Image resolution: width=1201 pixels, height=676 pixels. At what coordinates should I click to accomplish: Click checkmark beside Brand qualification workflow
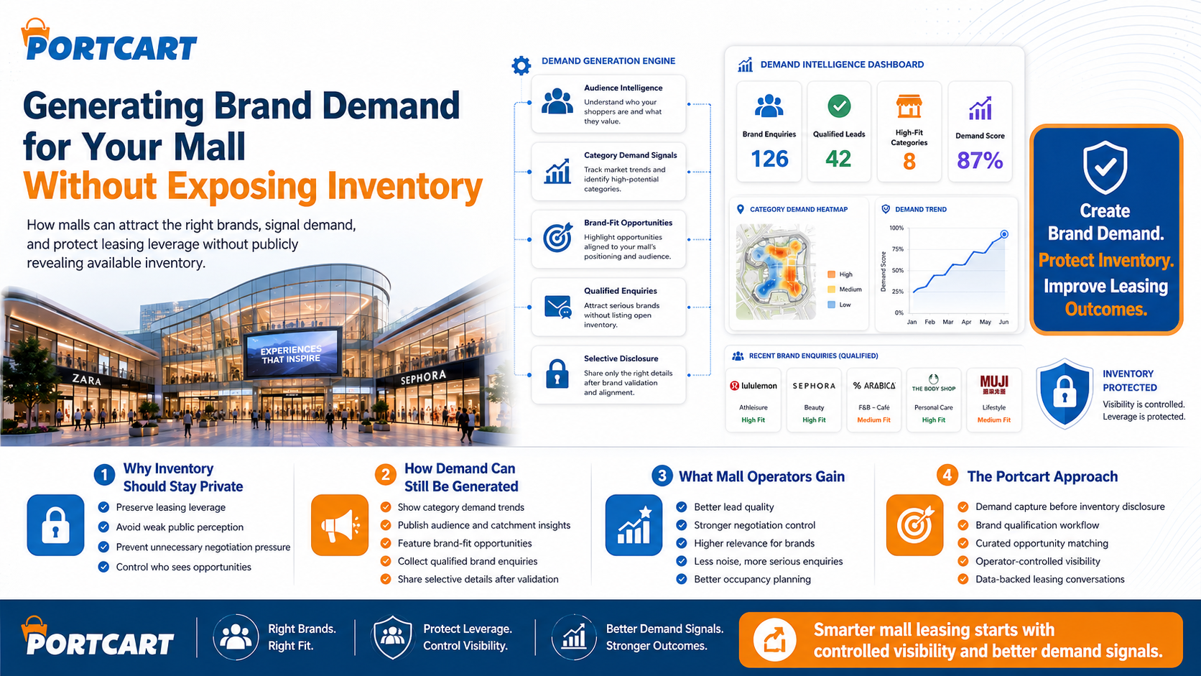(x=963, y=525)
